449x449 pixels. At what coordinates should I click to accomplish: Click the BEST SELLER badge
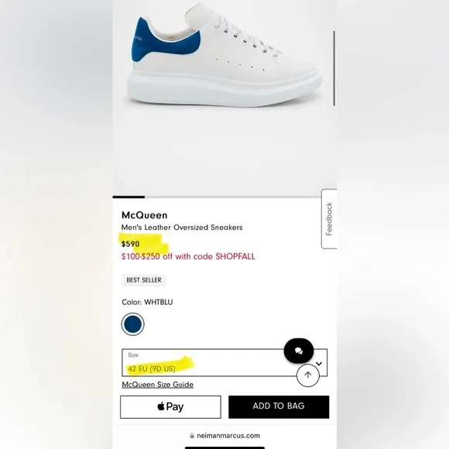[x=144, y=280]
